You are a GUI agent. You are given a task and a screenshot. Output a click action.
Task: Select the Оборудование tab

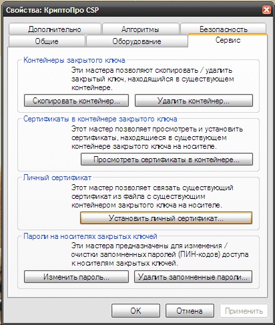[137, 41]
